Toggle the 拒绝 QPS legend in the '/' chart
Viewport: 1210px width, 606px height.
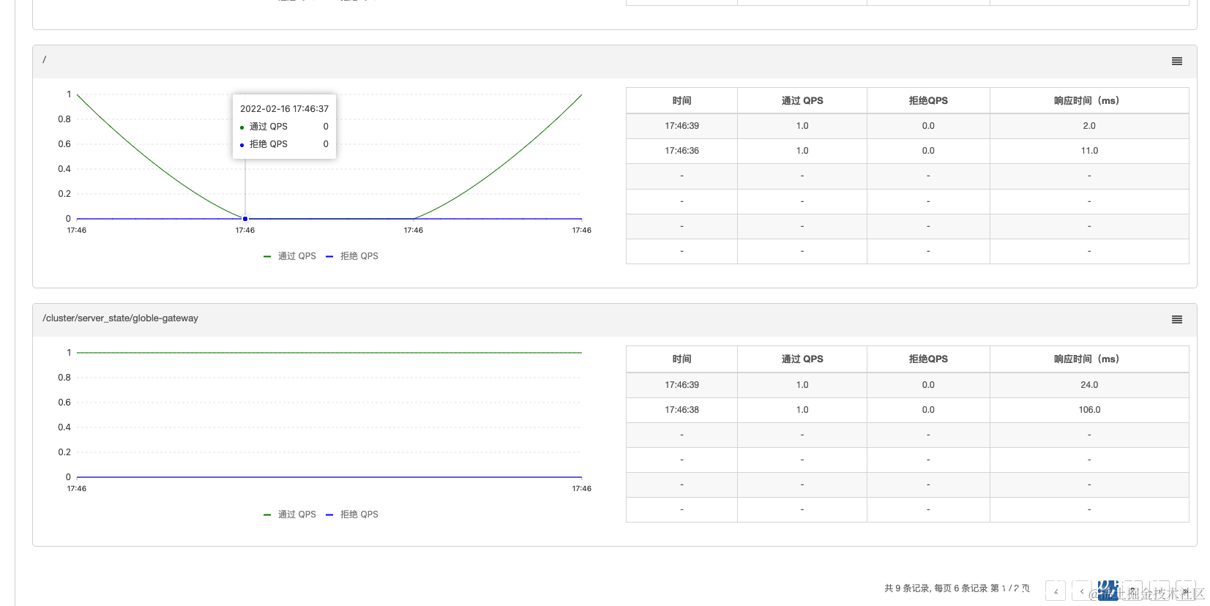tap(352, 256)
